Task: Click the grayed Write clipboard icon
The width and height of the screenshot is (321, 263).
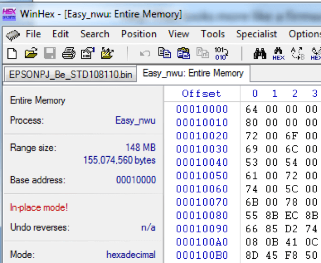Action: click(x=203, y=53)
